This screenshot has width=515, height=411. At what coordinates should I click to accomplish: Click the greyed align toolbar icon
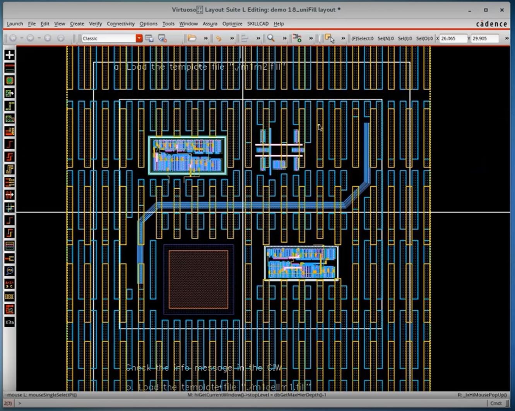[x=245, y=38]
